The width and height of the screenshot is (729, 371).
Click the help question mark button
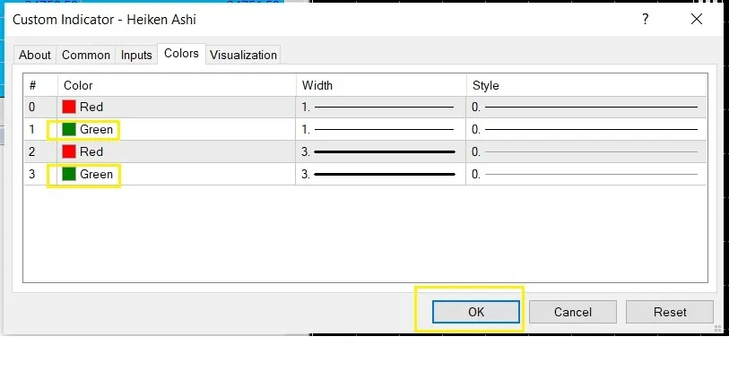[x=646, y=19]
